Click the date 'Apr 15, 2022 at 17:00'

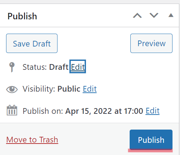pyautogui.click(x=104, y=111)
